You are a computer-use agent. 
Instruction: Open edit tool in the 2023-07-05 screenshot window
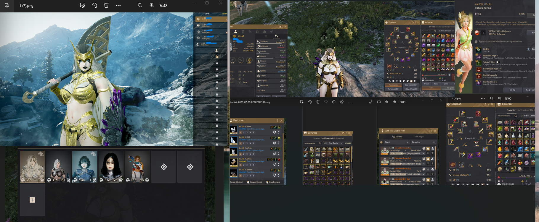tap(302, 102)
